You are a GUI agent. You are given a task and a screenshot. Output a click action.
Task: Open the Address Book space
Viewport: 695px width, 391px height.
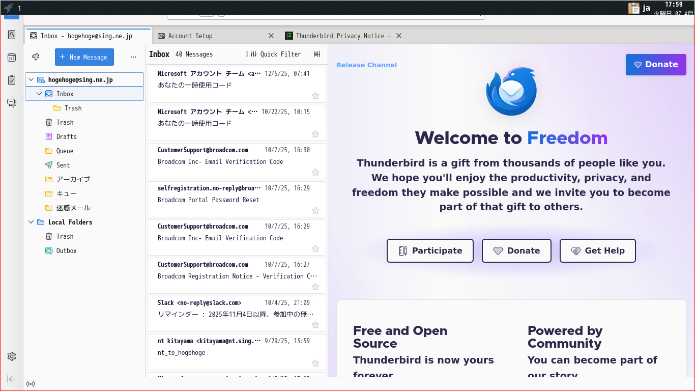pyautogui.click(x=12, y=35)
